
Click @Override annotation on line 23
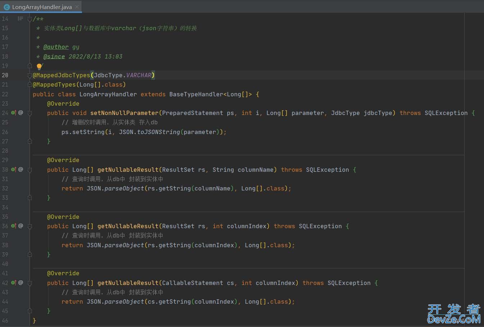click(x=63, y=103)
